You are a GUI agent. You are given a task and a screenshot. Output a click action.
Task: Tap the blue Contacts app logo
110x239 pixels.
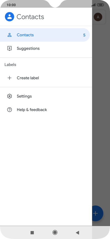tap(9, 17)
